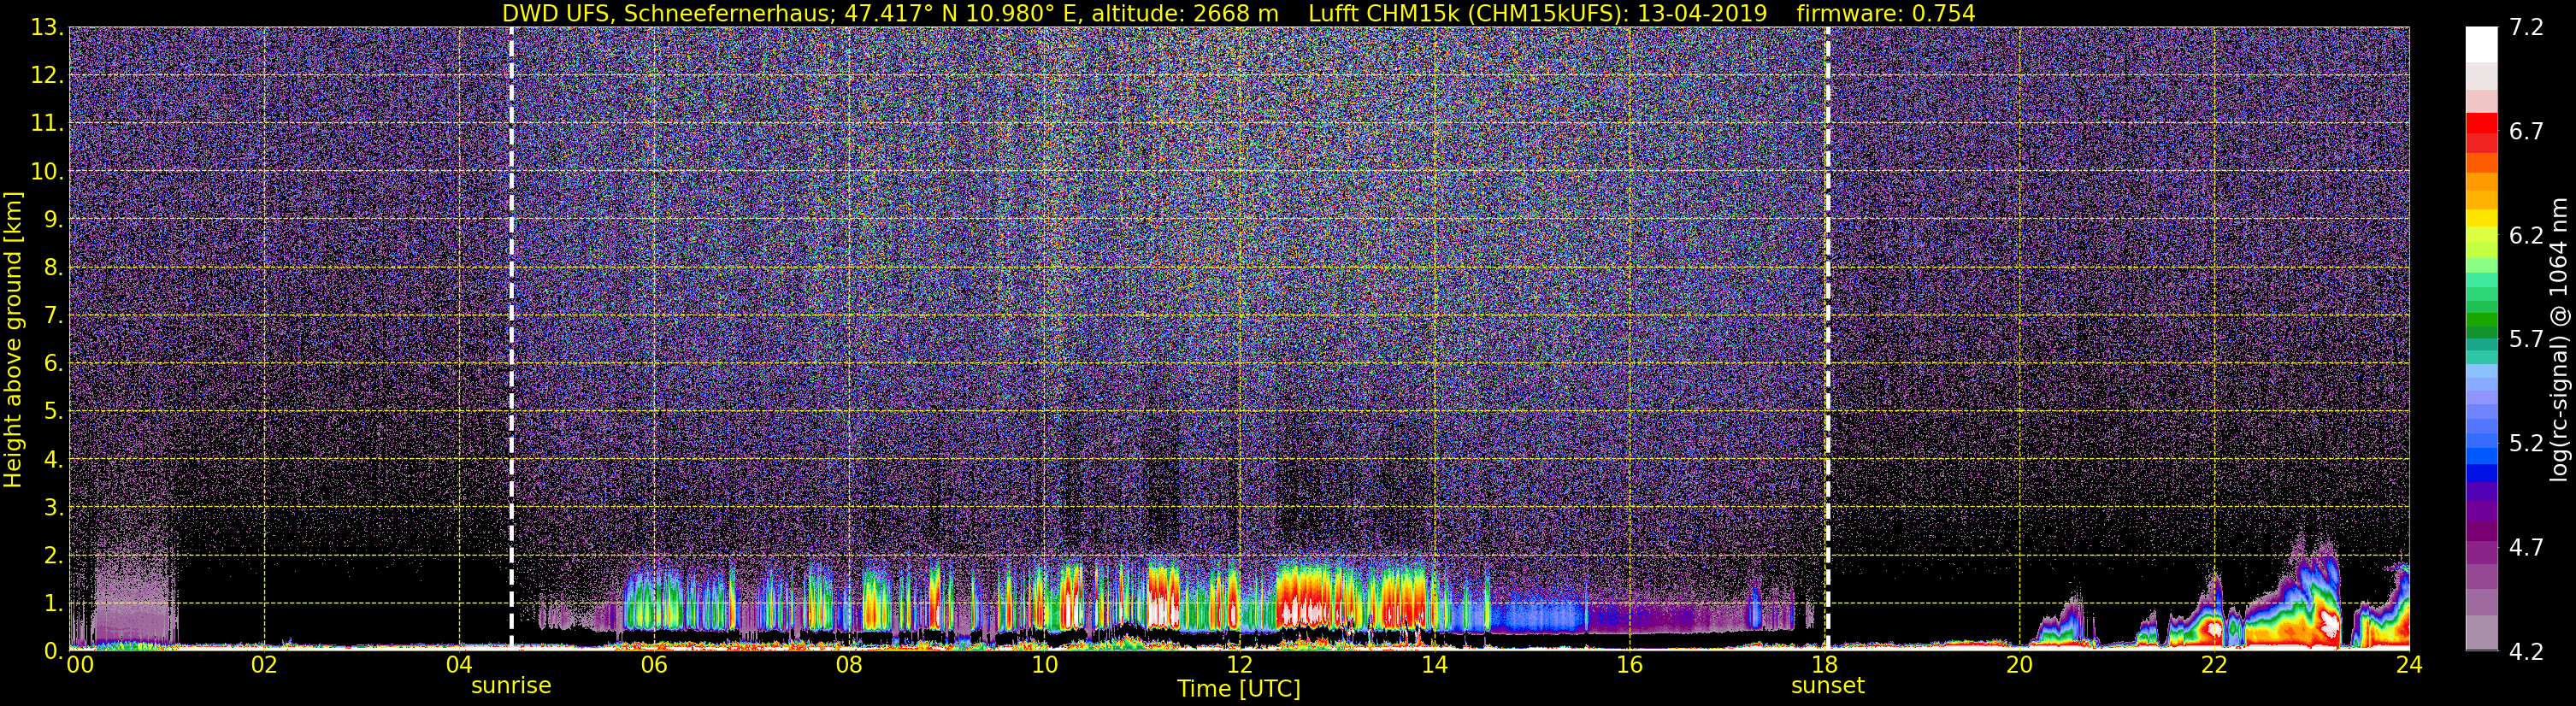Click the height tick label "4."
This screenshot has height=706, width=2576.
[x=54, y=460]
